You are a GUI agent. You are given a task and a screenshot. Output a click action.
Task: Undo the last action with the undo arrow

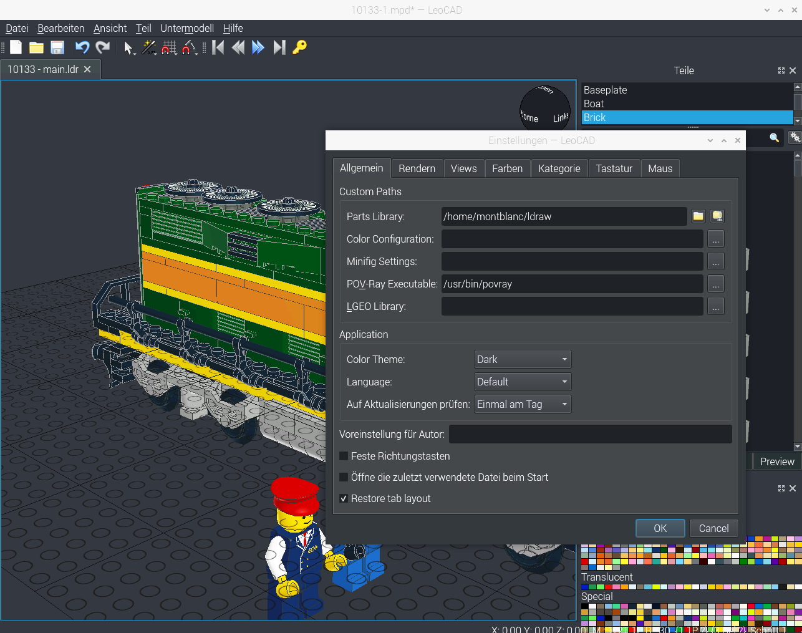[x=82, y=47]
